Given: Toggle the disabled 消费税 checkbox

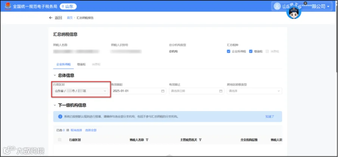Looking at the screenshot, I should coord(267,51).
